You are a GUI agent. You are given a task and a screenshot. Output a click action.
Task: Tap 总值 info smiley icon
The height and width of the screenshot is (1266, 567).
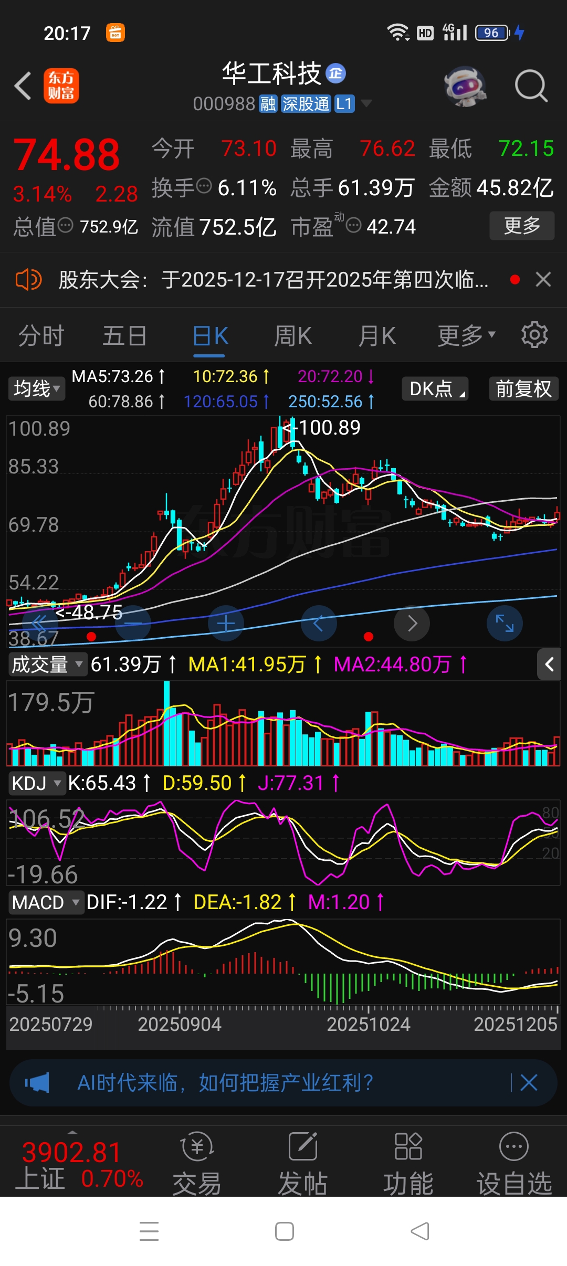66,226
